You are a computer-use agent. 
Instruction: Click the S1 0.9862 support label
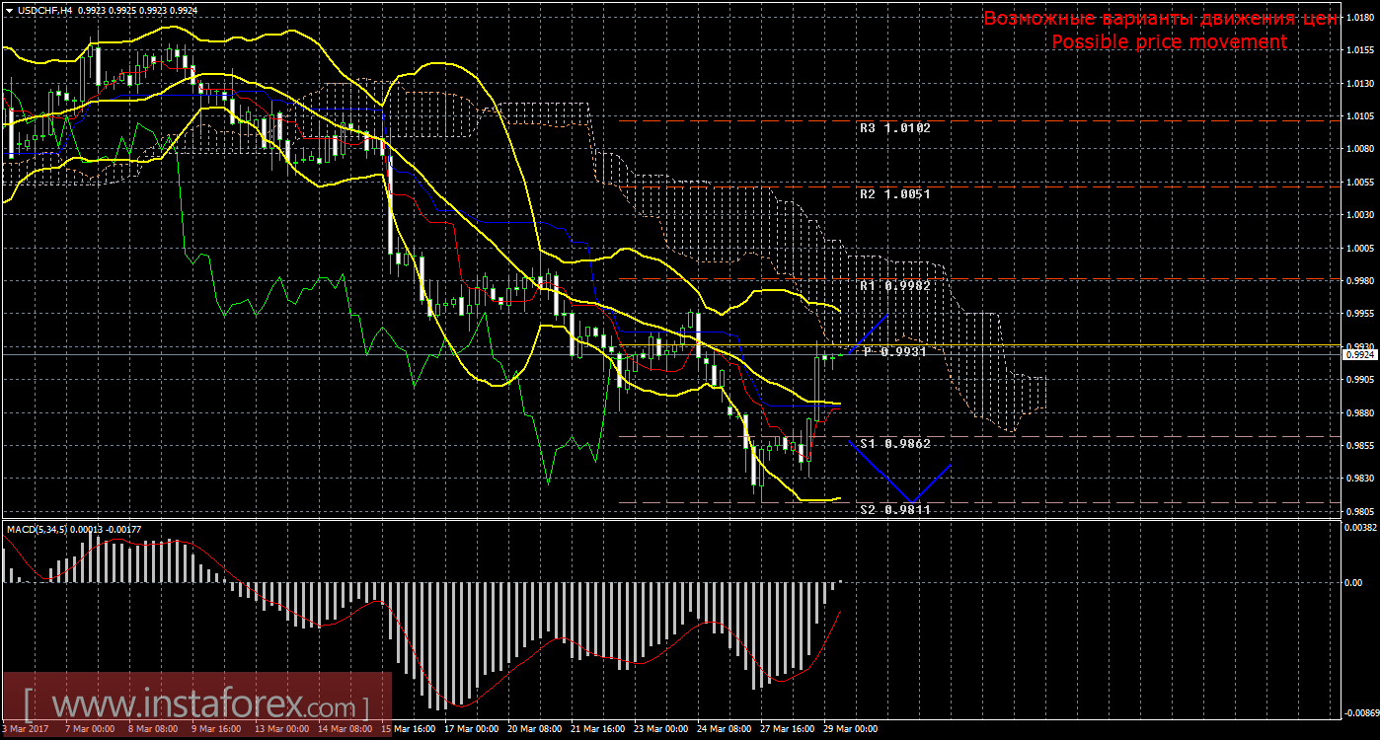coord(894,444)
